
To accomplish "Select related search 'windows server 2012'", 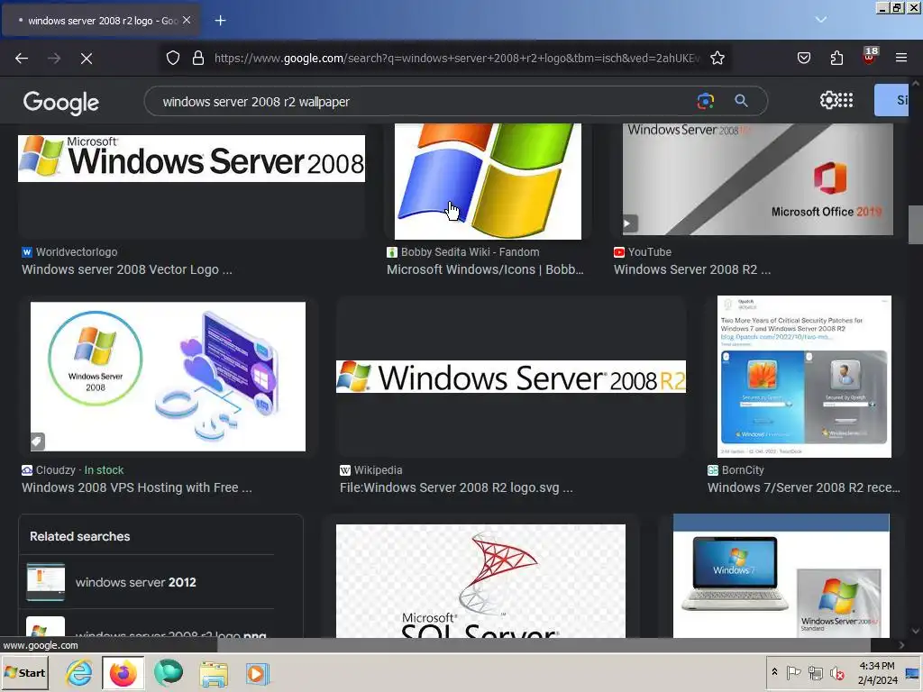I will (x=136, y=582).
